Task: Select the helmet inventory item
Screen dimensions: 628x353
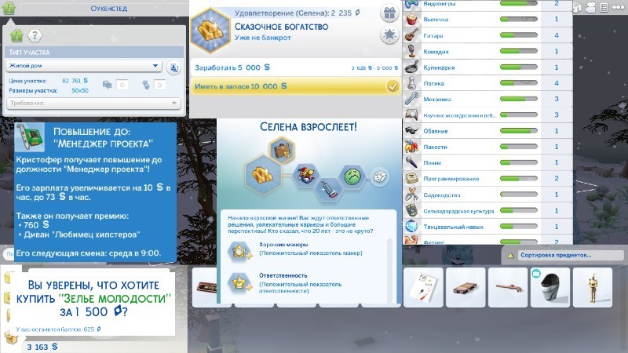Action: click(x=550, y=287)
